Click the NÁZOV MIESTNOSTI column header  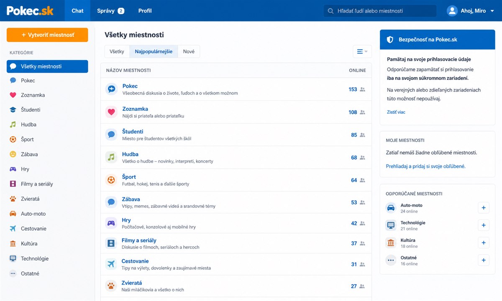[128, 70]
